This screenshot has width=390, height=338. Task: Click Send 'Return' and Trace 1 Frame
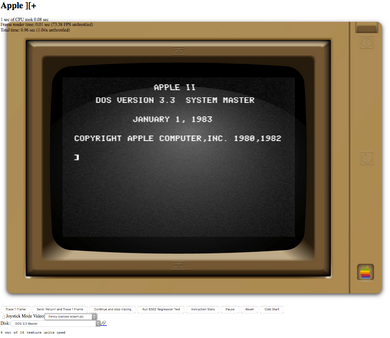60,309
